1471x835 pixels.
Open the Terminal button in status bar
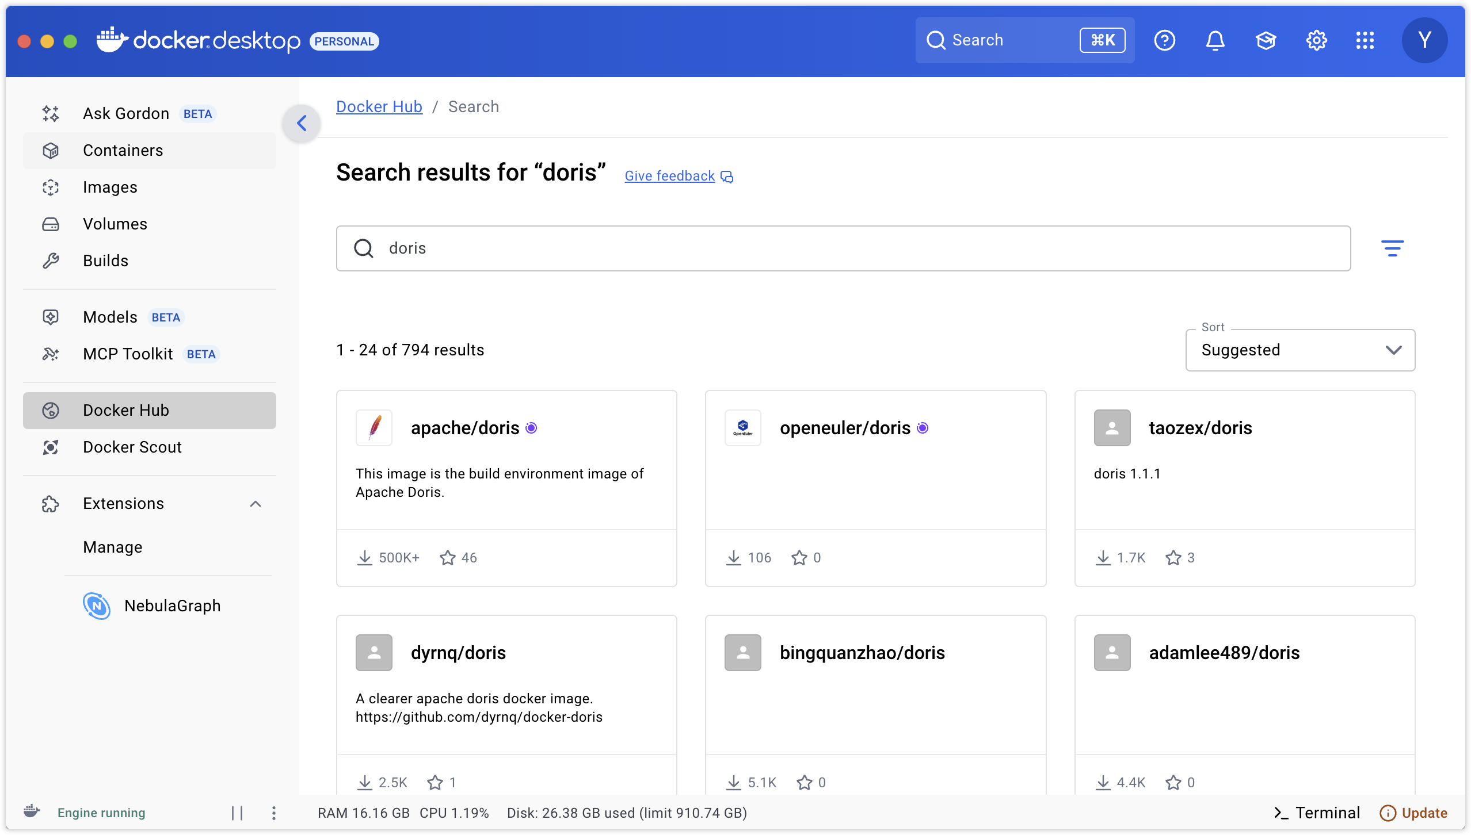click(1317, 813)
